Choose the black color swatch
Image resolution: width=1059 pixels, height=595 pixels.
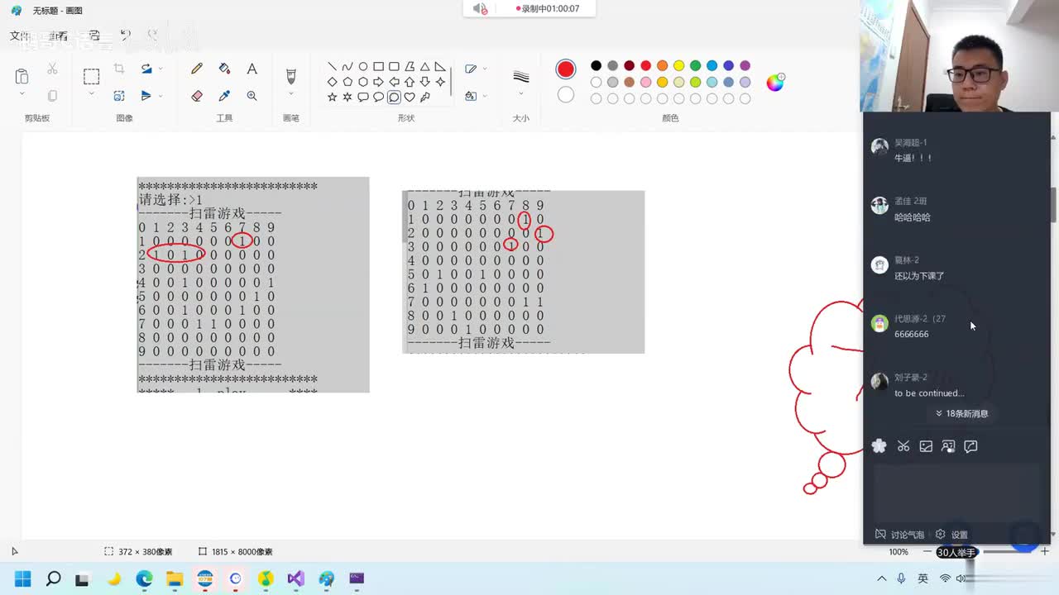click(596, 65)
